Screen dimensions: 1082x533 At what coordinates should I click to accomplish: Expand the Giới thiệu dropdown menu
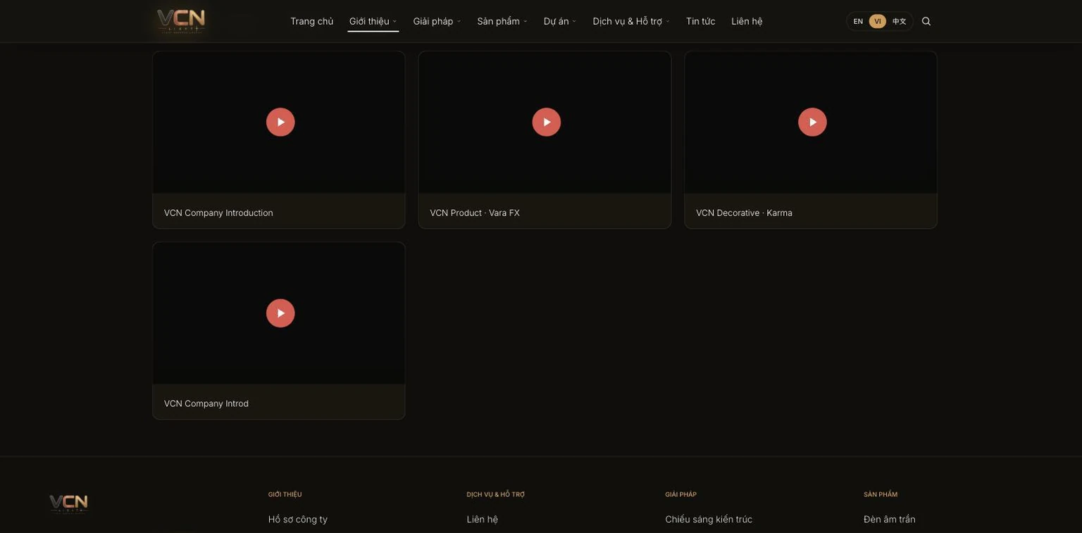coord(373,21)
